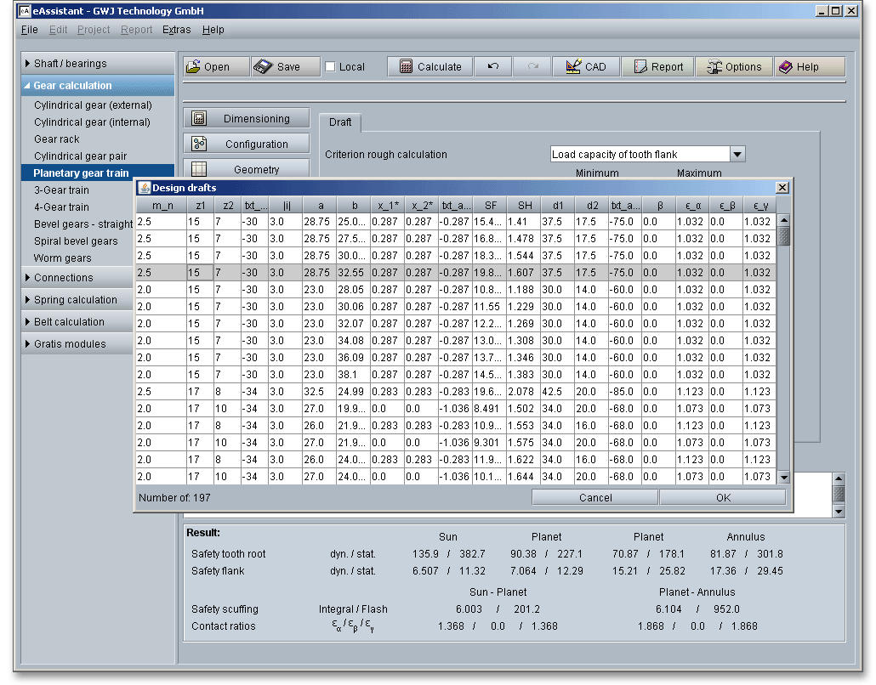Click the Open folder icon in toolbar
Image resolution: width=876 pixels, height=685 pixels.
coord(194,67)
